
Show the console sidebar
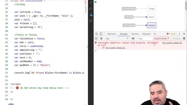click(96, 38)
